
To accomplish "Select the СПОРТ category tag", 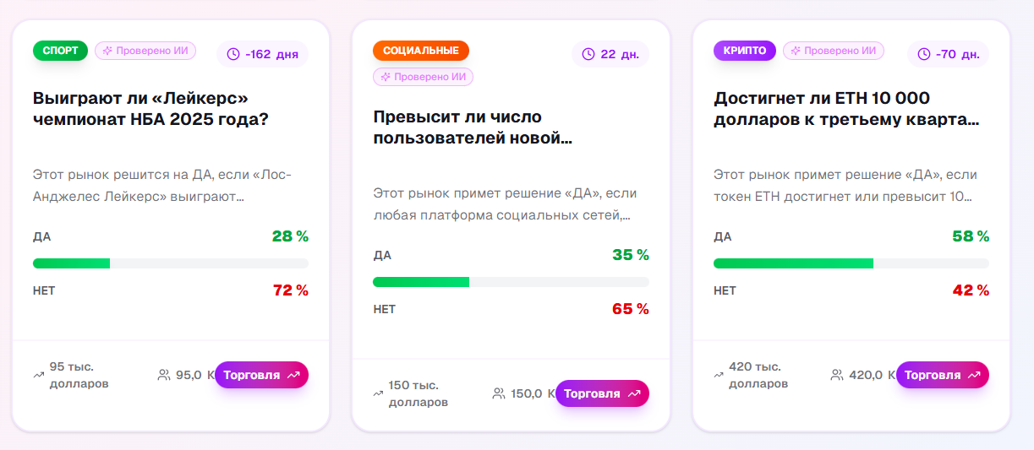I will [60, 51].
